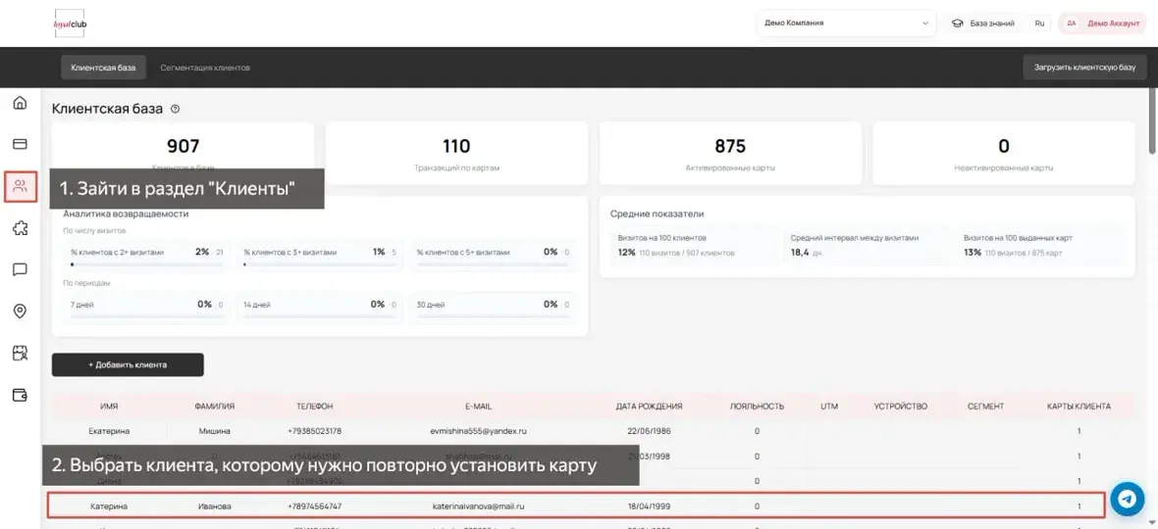The image size is (1158, 529).
Task: Click the КАРТЫ КЛИЕНТА column header
Action: [1079, 406]
